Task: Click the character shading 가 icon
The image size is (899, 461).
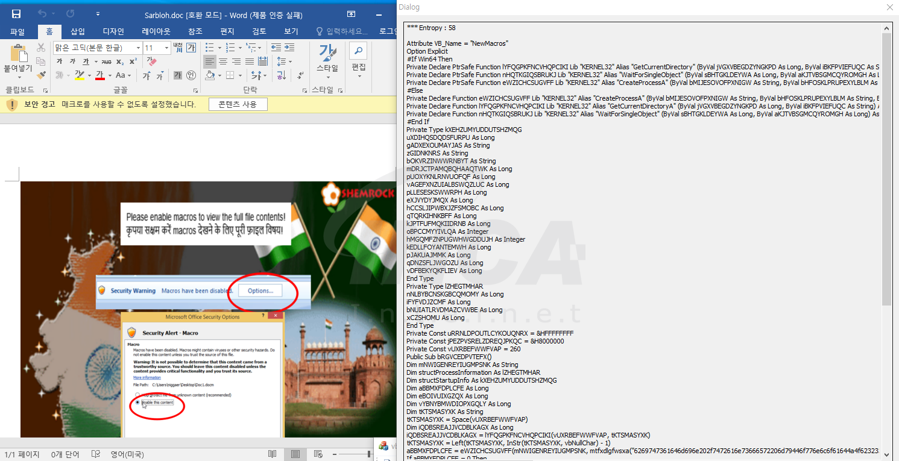Action: point(178,75)
